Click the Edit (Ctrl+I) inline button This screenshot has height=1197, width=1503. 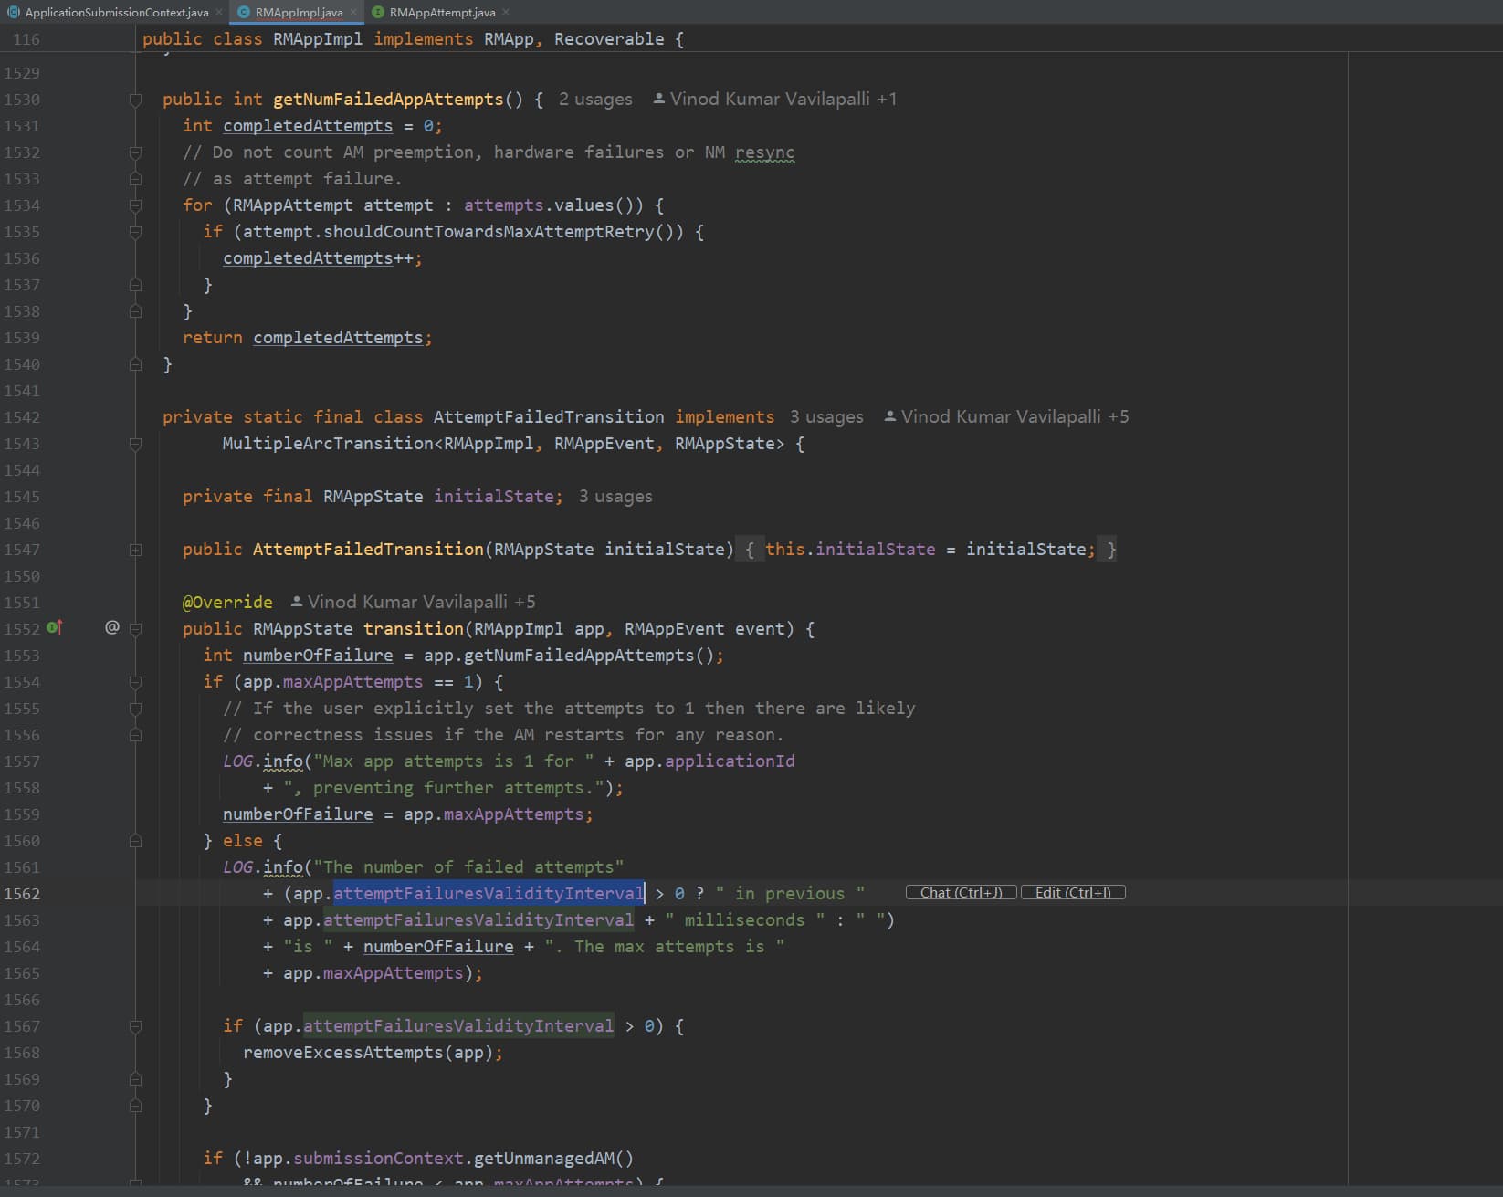[1073, 893]
